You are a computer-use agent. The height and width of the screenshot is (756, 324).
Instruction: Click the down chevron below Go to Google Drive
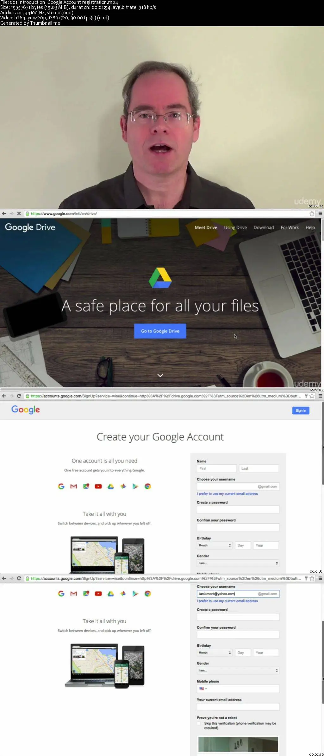[160, 375]
